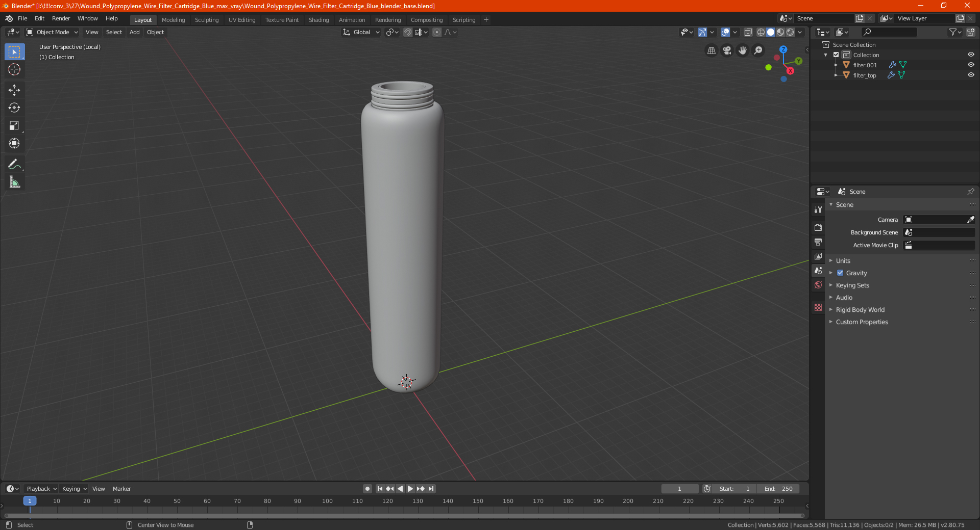
Task: Open the Keying dropdown in timeline
Action: click(74, 489)
